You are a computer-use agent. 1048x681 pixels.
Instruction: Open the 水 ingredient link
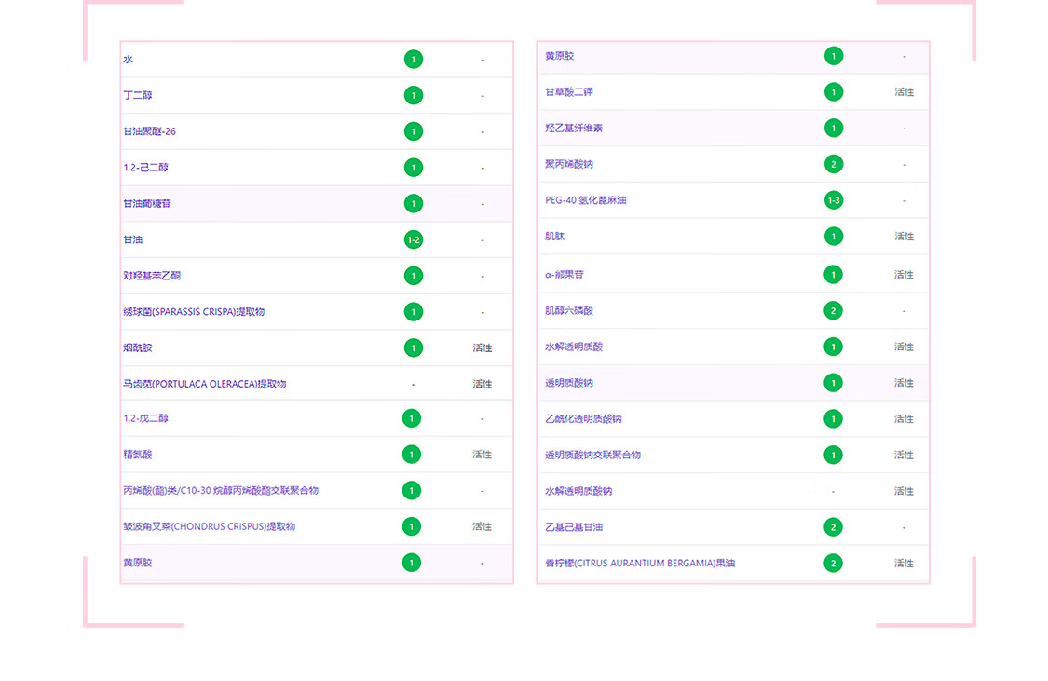(x=129, y=60)
